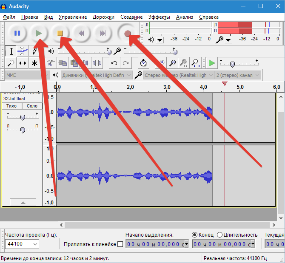
Task: Click the recording meter microphone icon
Action: tap(219, 40)
